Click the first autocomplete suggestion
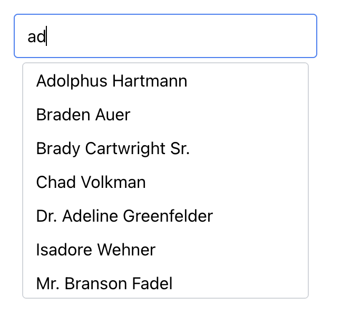Image resolution: width=351 pixels, height=323 pixels. pos(112,81)
